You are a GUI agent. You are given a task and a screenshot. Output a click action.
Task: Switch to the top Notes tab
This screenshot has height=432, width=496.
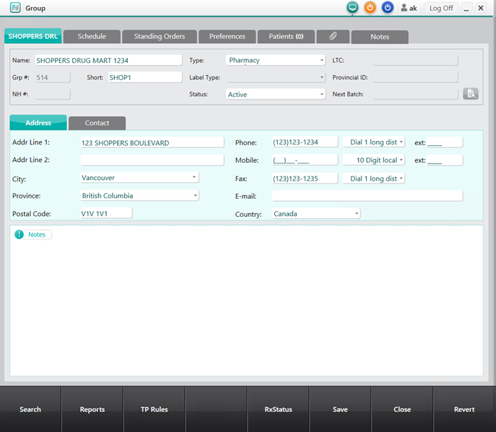pyautogui.click(x=380, y=37)
